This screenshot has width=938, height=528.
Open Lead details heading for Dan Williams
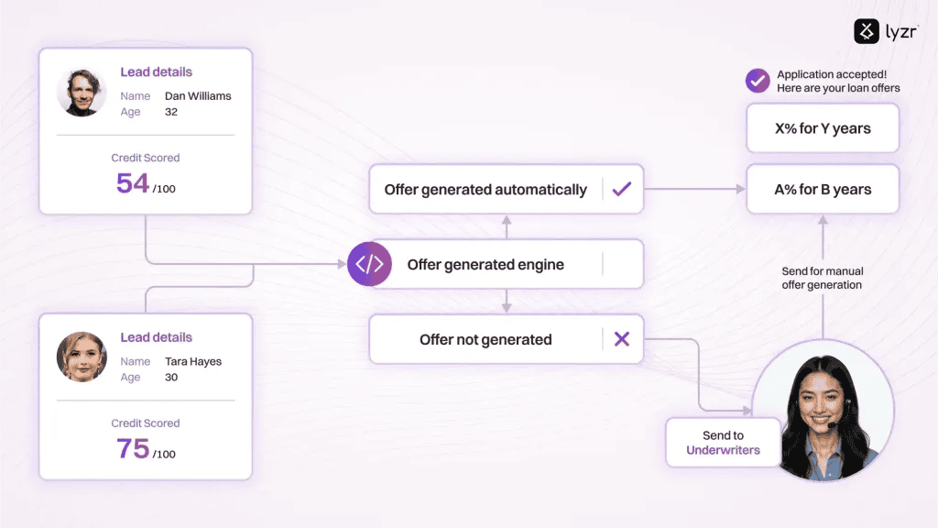coord(156,71)
